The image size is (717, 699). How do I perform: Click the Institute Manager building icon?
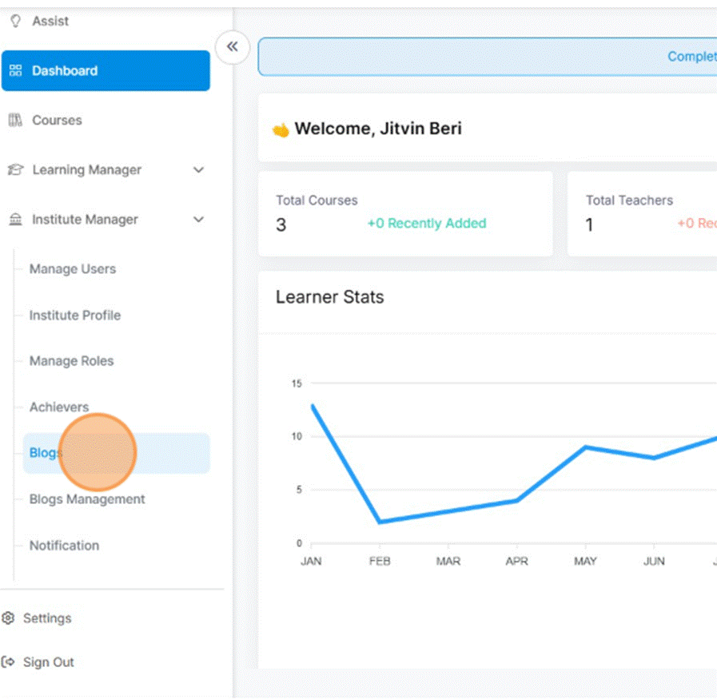click(x=15, y=220)
